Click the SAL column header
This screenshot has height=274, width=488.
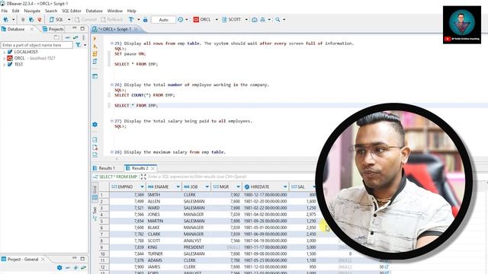tap(303, 186)
